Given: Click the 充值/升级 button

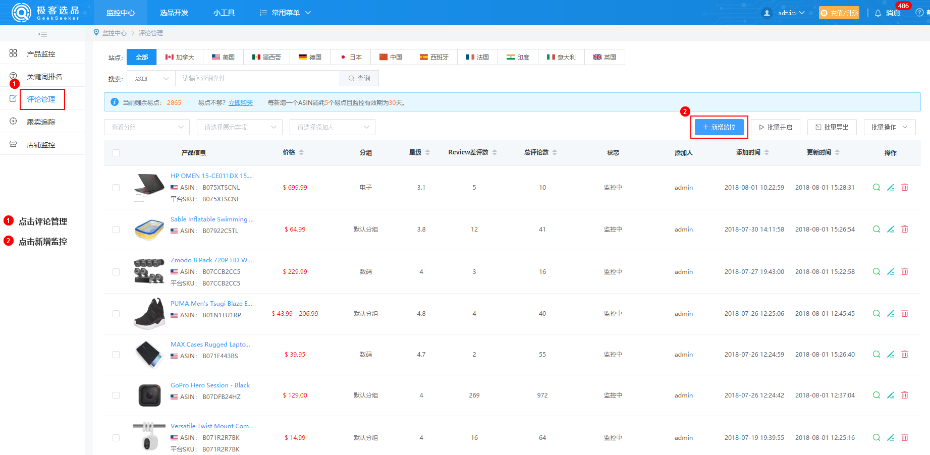Looking at the screenshot, I should pyautogui.click(x=839, y=13).
